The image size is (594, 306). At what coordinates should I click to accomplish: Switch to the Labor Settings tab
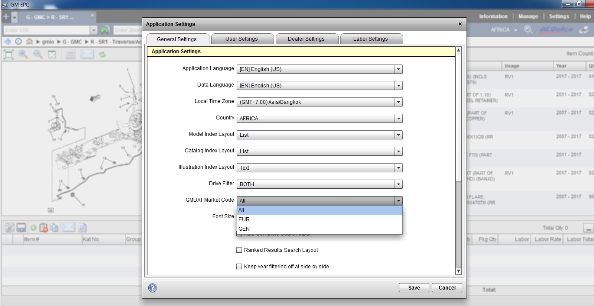(371, 39)
